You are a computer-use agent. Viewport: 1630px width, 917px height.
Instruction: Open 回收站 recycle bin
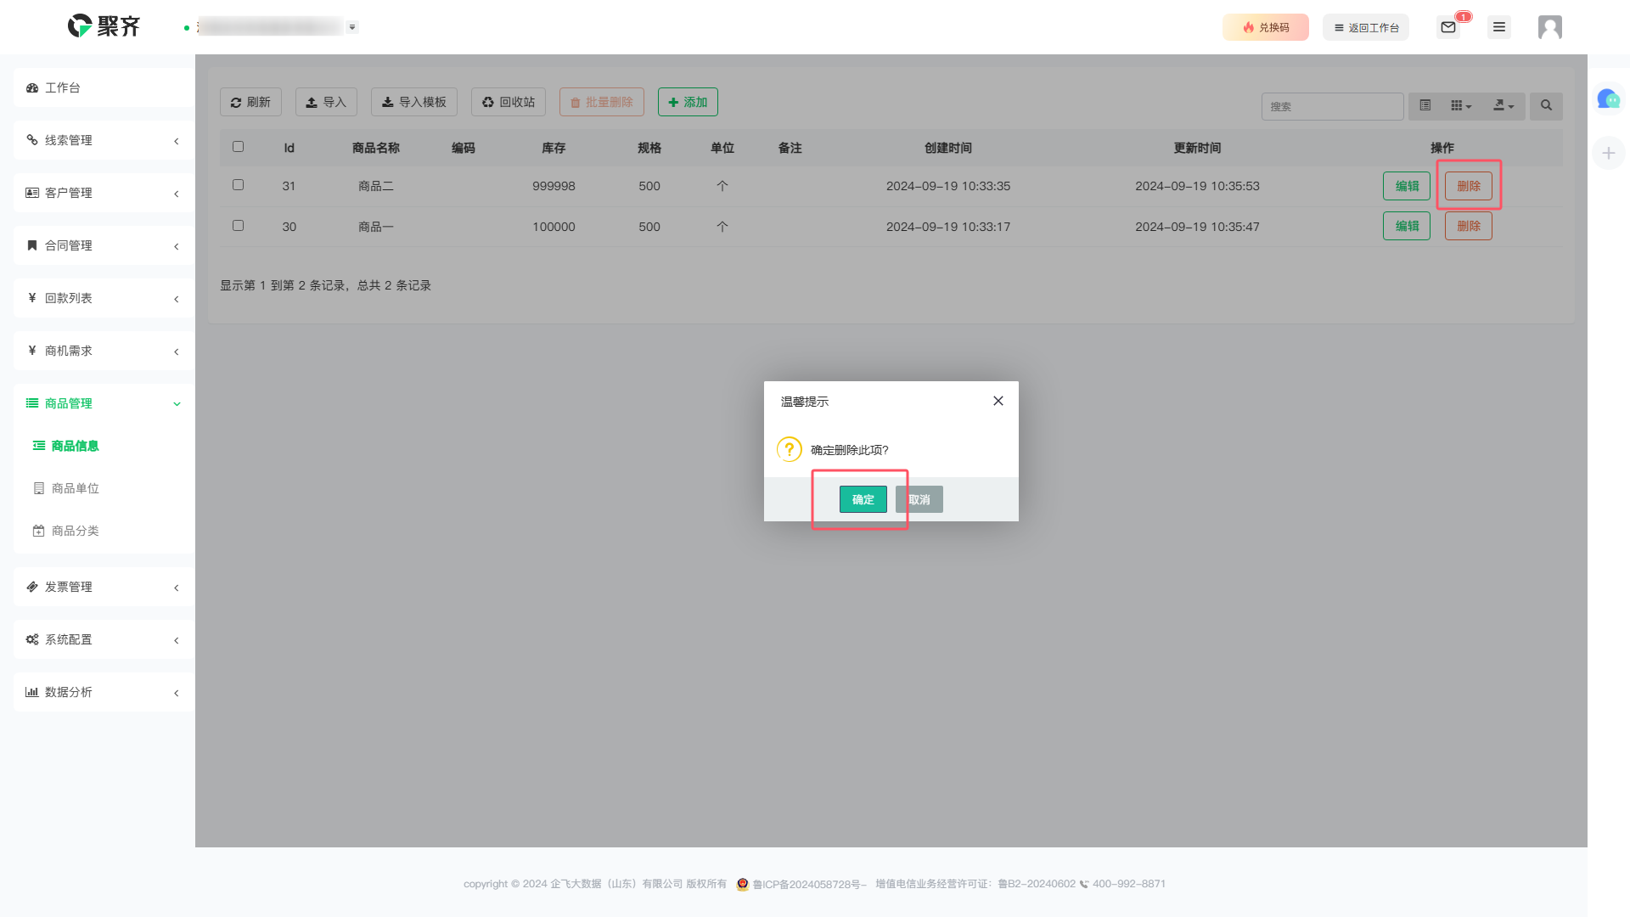[x=509, y=102]
